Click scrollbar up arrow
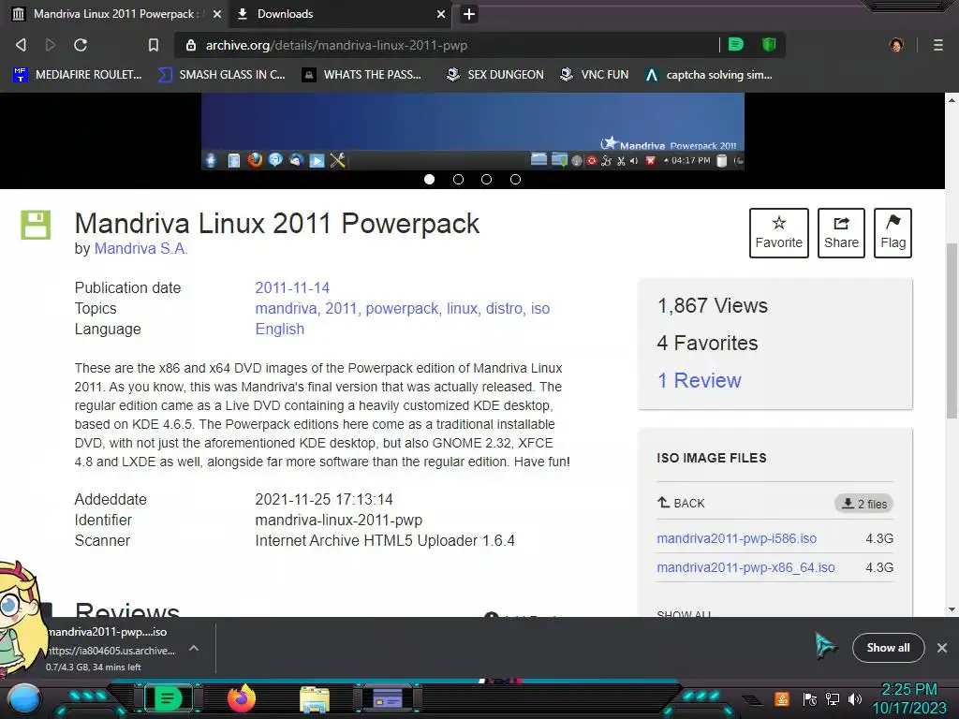Viewport: 959px width, 719px height. [x=952, y=99]
